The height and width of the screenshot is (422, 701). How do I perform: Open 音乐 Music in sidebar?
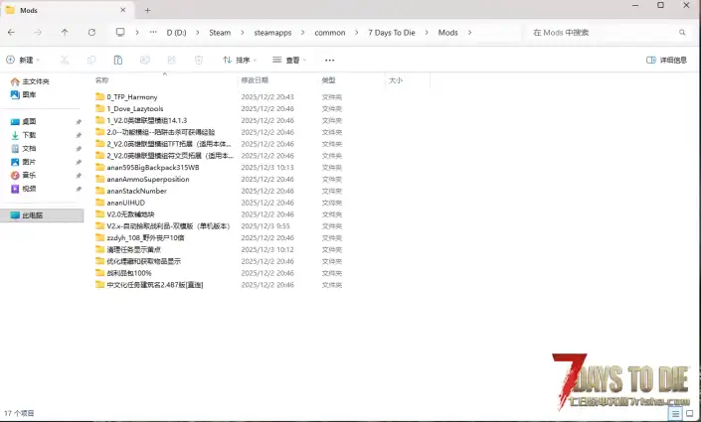[23, 175]
